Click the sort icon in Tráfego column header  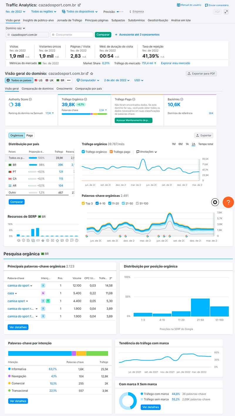(111, 278)
